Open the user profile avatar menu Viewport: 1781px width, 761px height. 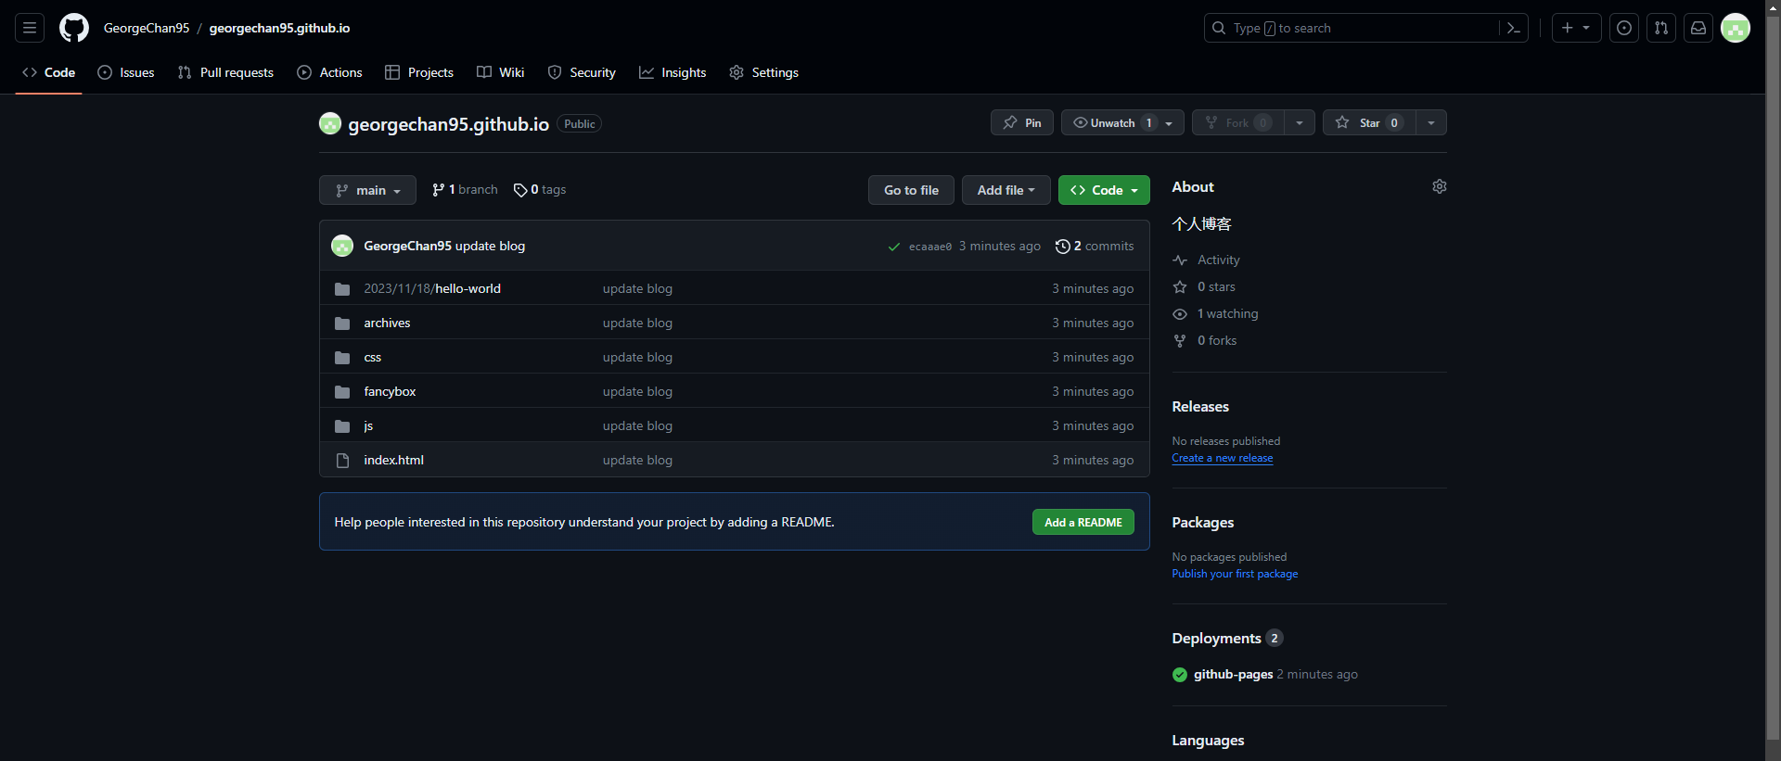(1736, 28)
